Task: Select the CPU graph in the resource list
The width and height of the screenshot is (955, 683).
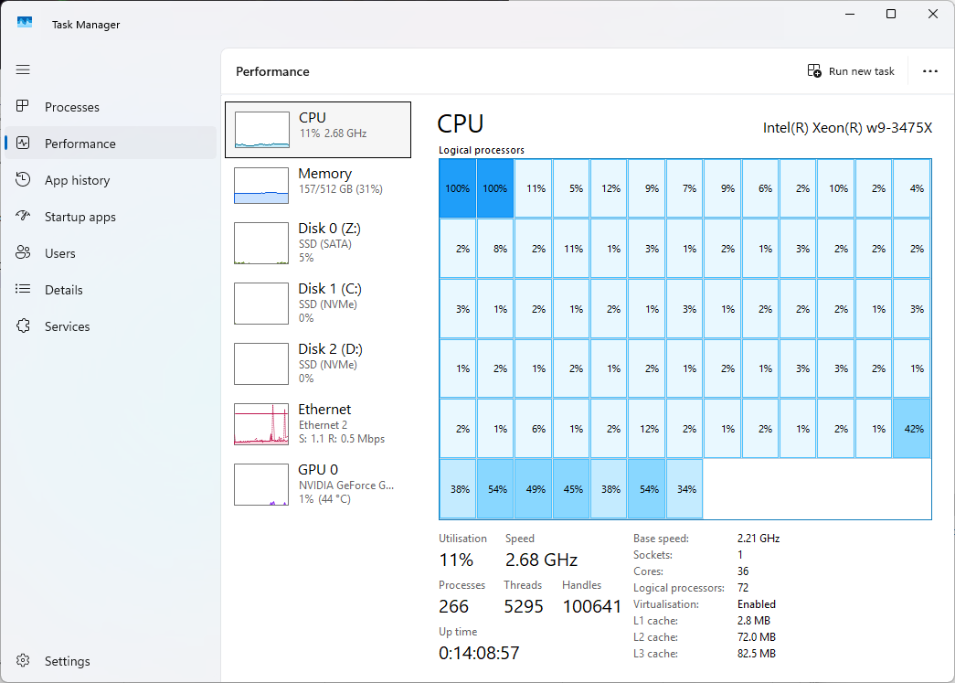Action: pyautogui.click(x=318, y=130)
